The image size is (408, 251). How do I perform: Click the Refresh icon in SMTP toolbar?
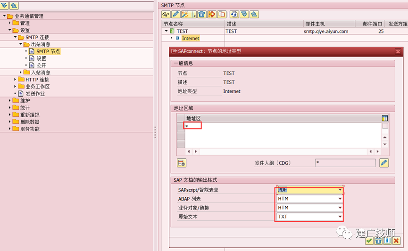pos(234,14)
